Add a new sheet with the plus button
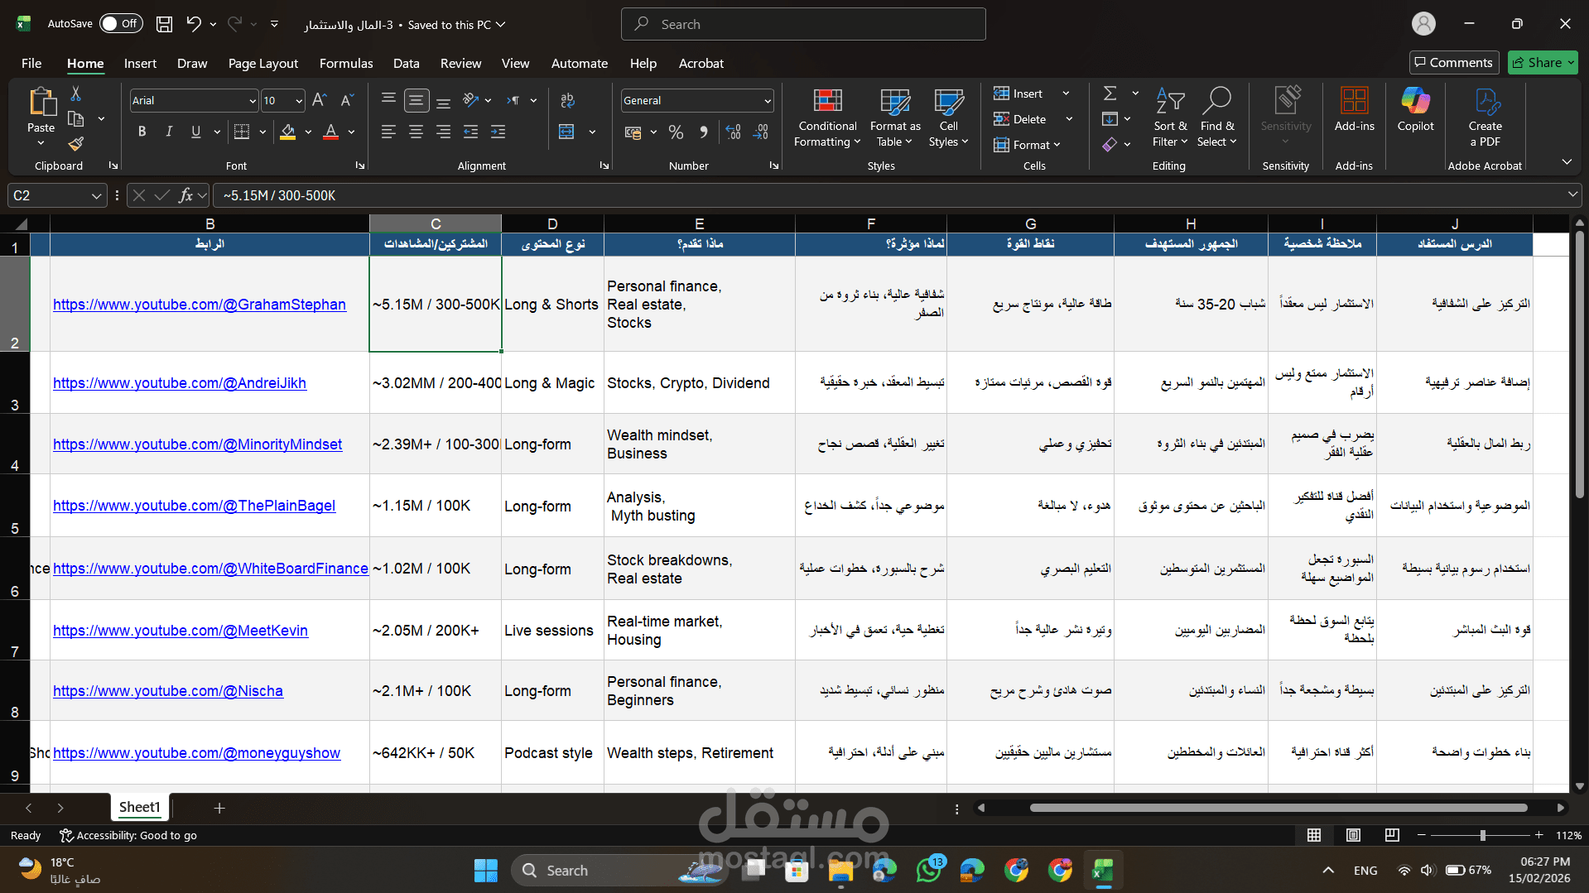The width and height of the screenshot is (1589, 893). [x=219, y=807]
